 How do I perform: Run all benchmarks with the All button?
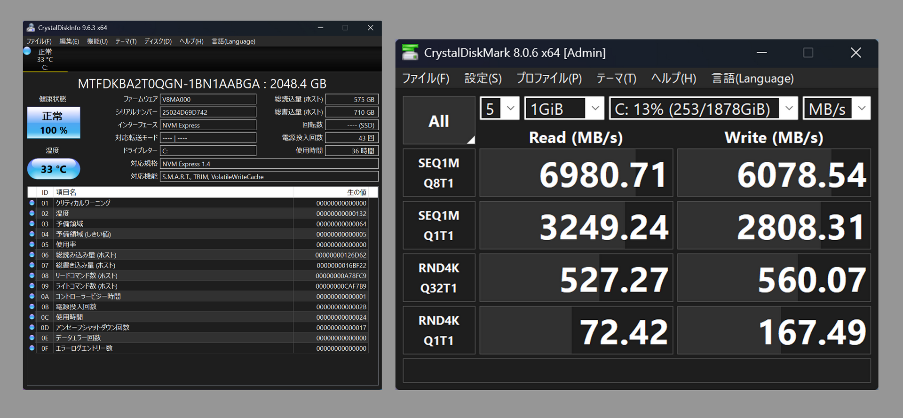point(438,121)
